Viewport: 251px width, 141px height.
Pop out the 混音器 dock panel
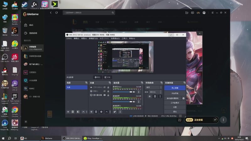142,83
